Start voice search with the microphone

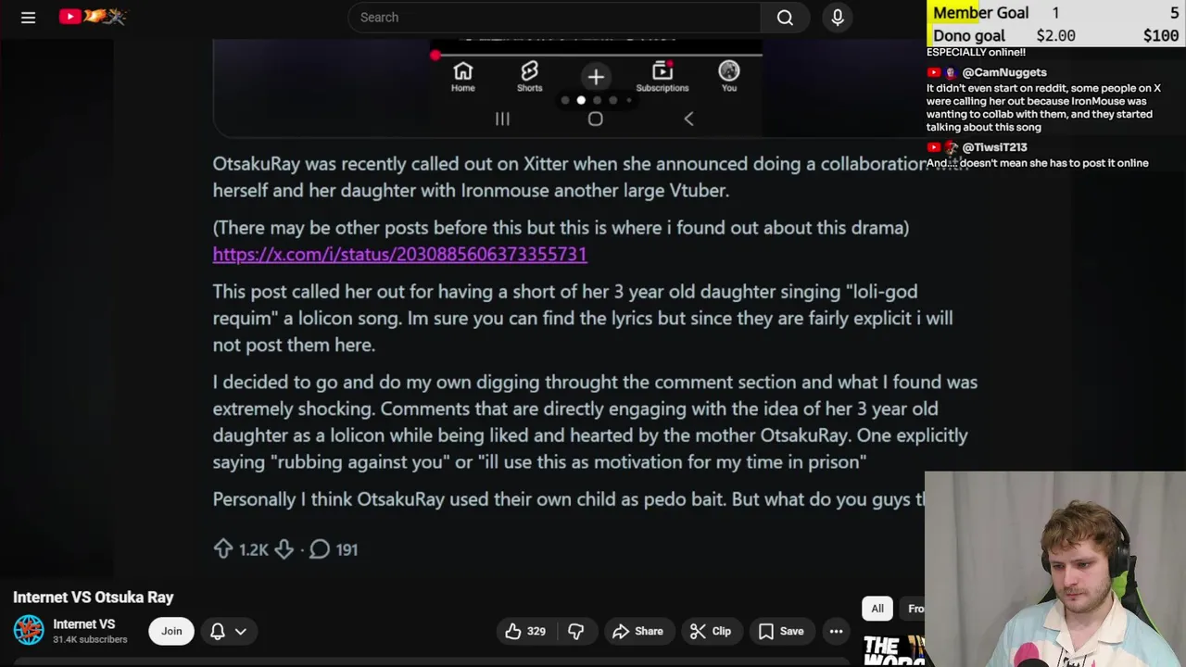click(838, 18)
